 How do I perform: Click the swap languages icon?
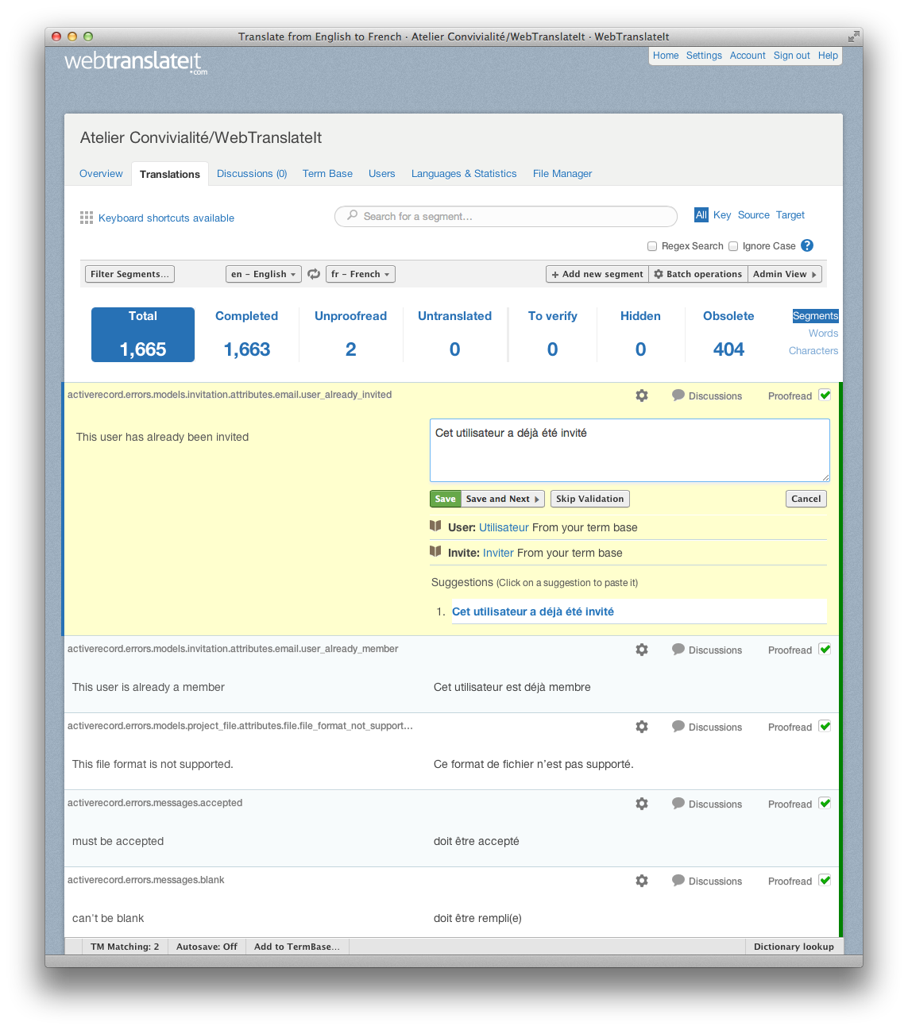314,274
